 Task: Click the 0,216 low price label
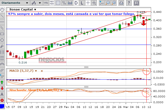tap(23, 63)
